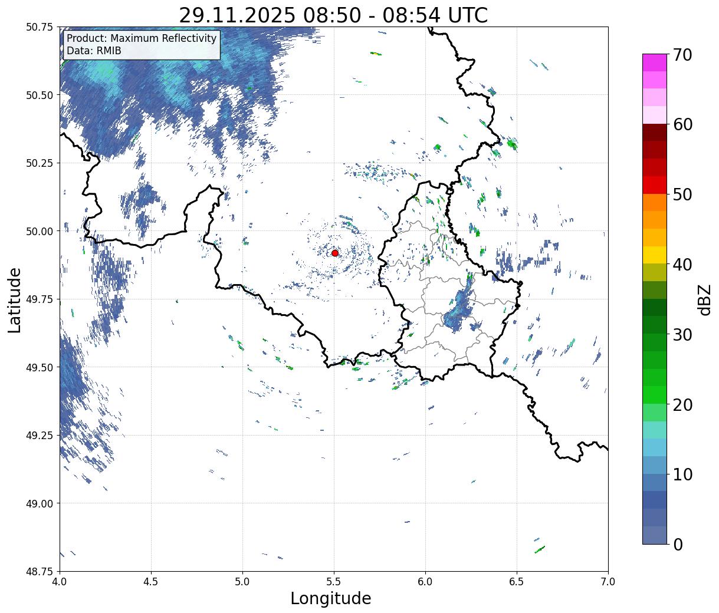Click the latitude tick label 50.50
This screenshot has height=613, width=719.
pyautogui.click(x=40, y=95)
